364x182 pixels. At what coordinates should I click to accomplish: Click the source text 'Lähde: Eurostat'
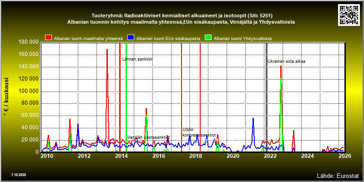click(x=338, y=176)
